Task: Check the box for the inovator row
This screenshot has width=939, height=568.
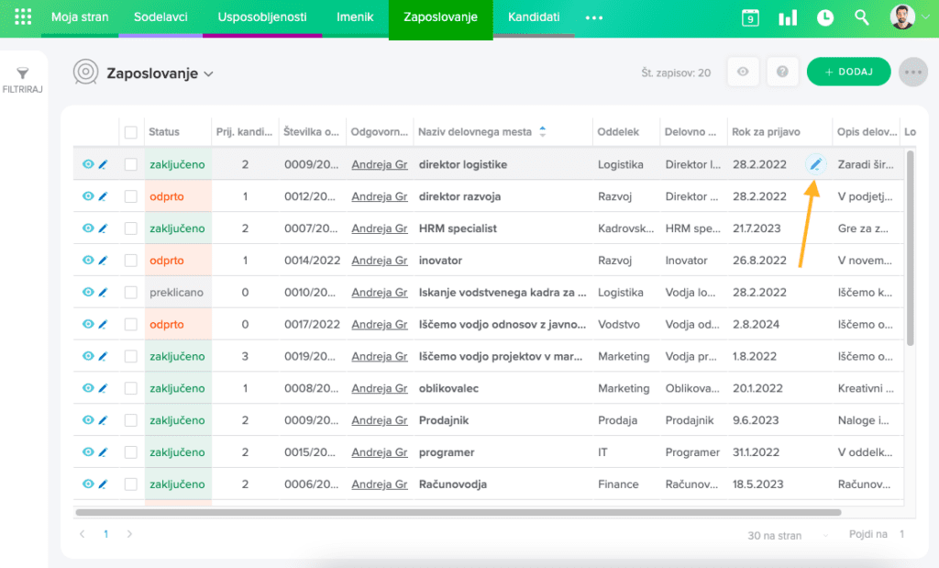Action: (x=131, y=261)
